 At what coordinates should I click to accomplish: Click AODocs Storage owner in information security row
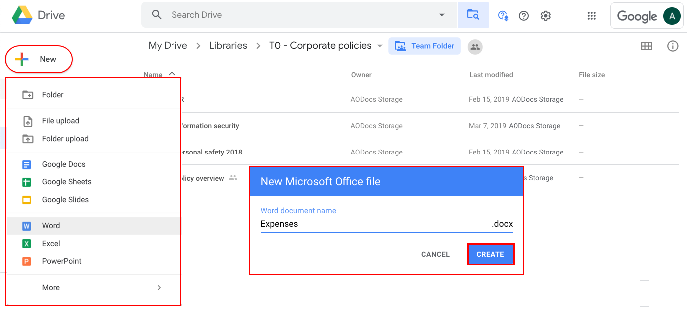point(376,126)
